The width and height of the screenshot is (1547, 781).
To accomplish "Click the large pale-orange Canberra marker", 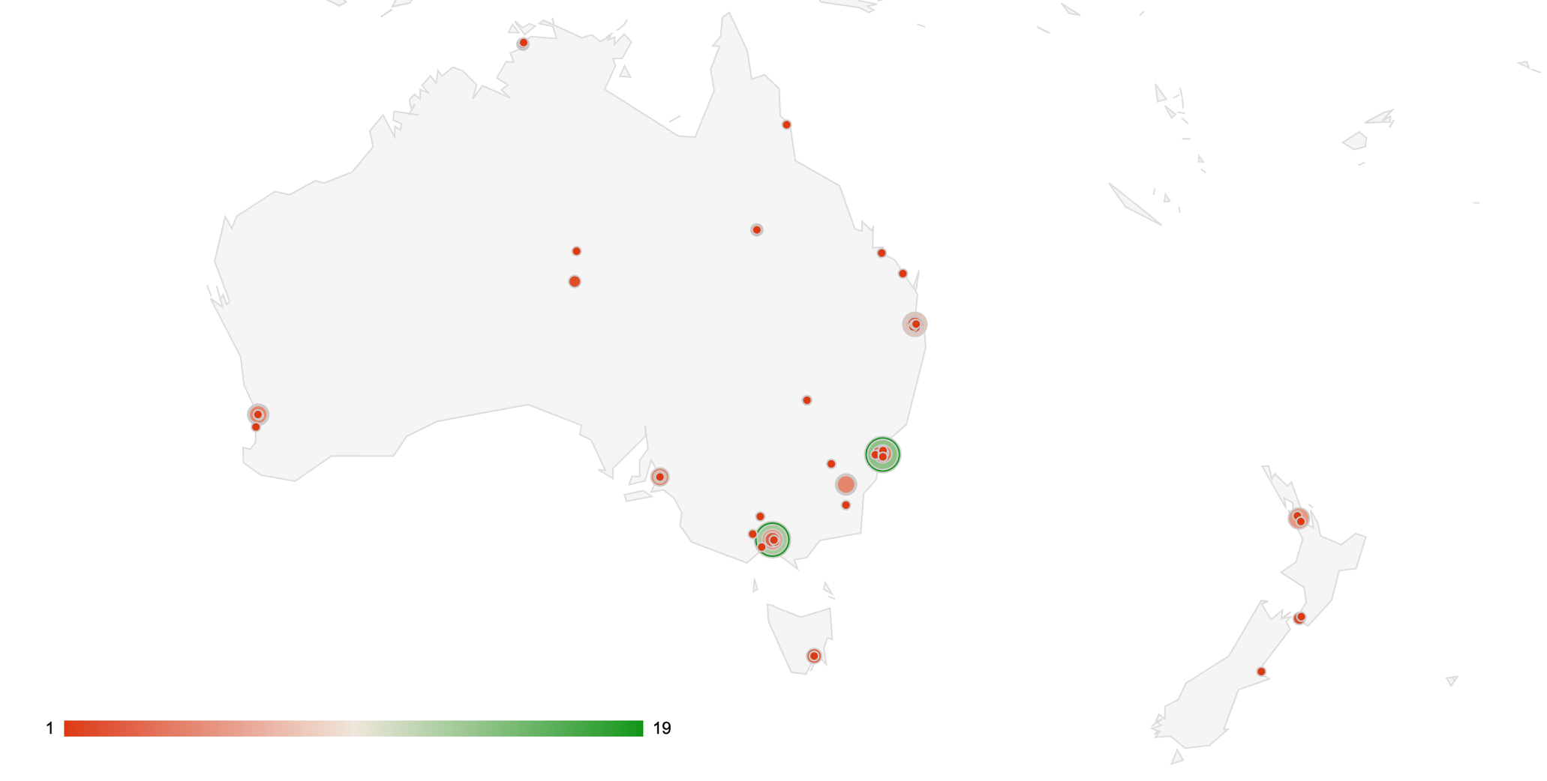I will (846, 484).
